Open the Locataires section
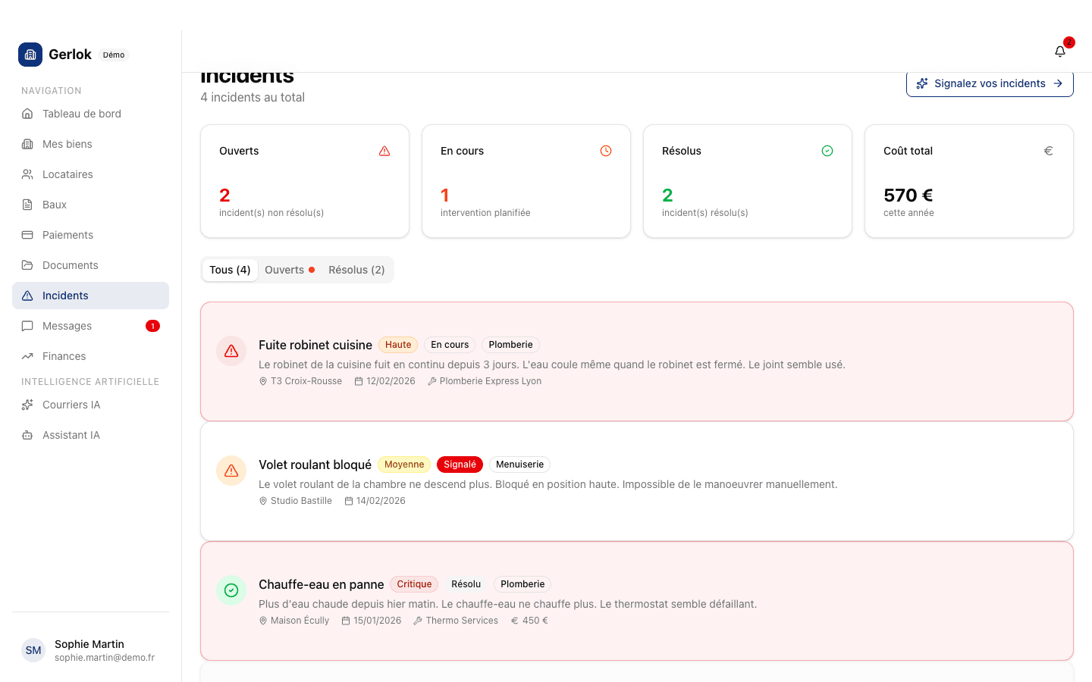The height and width of the screenshot is (682, 1092). (67, 174)
